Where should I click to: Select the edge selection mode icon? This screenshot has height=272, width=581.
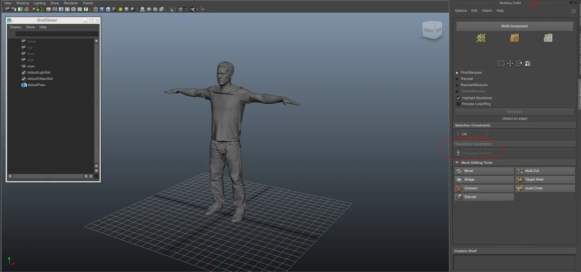[514, 38]
